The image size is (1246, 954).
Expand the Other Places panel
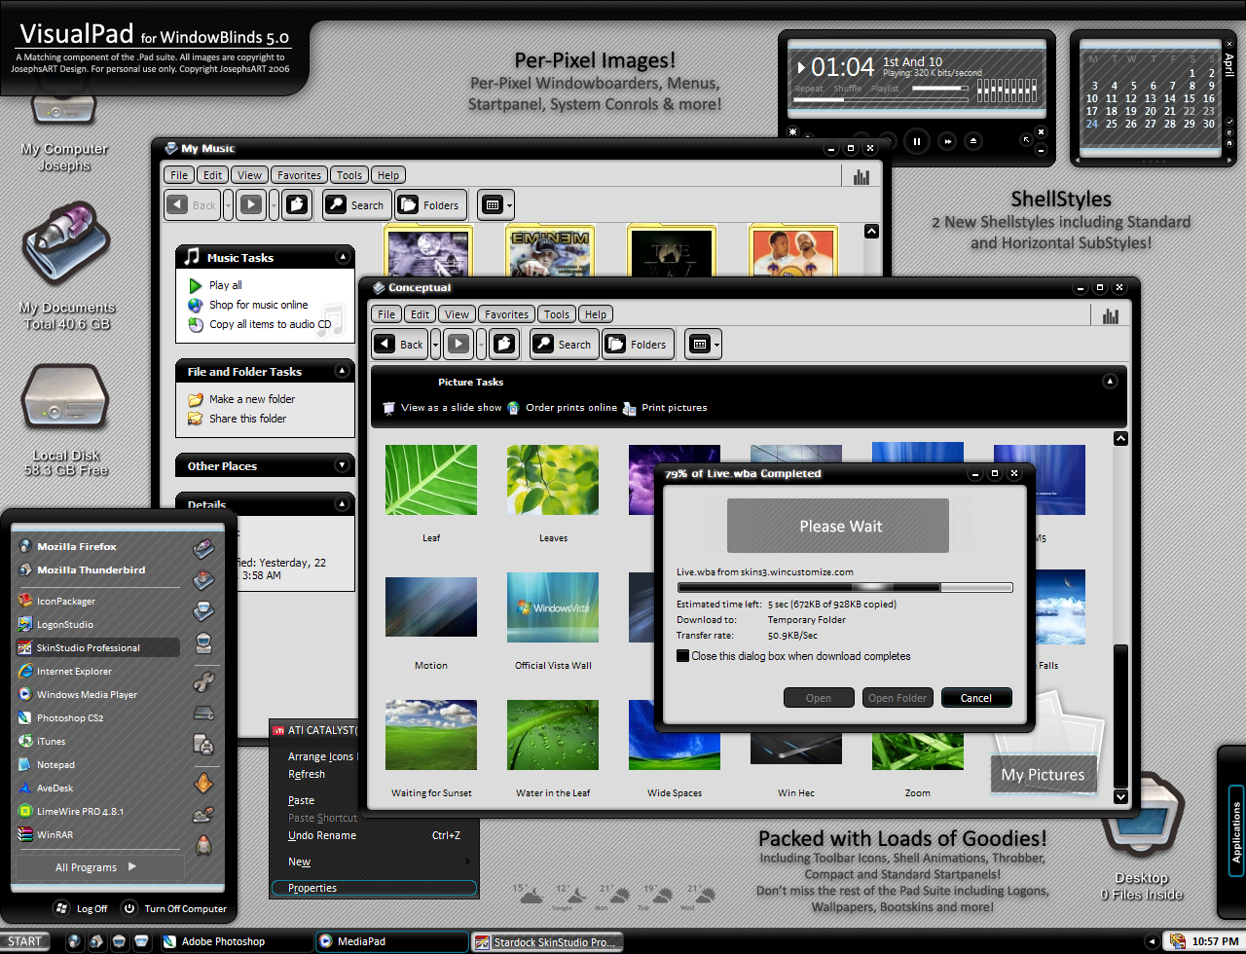click(x=343, y=465)
